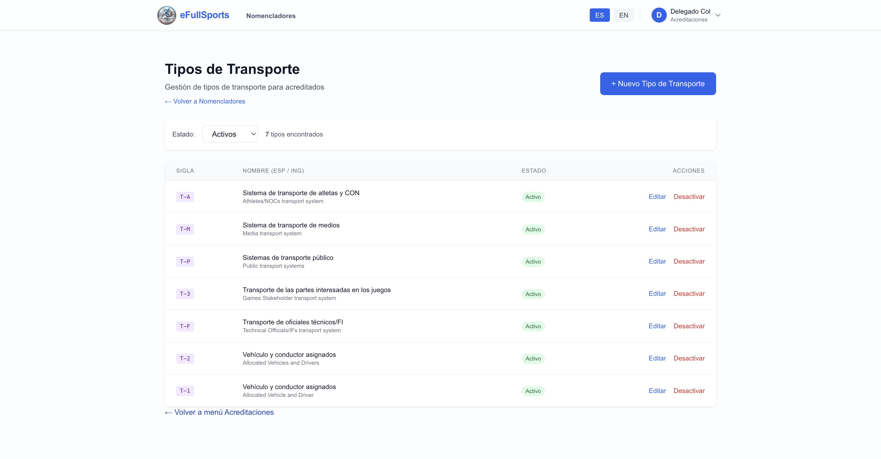Edit the T-A transport type

[x=657, y=196]
